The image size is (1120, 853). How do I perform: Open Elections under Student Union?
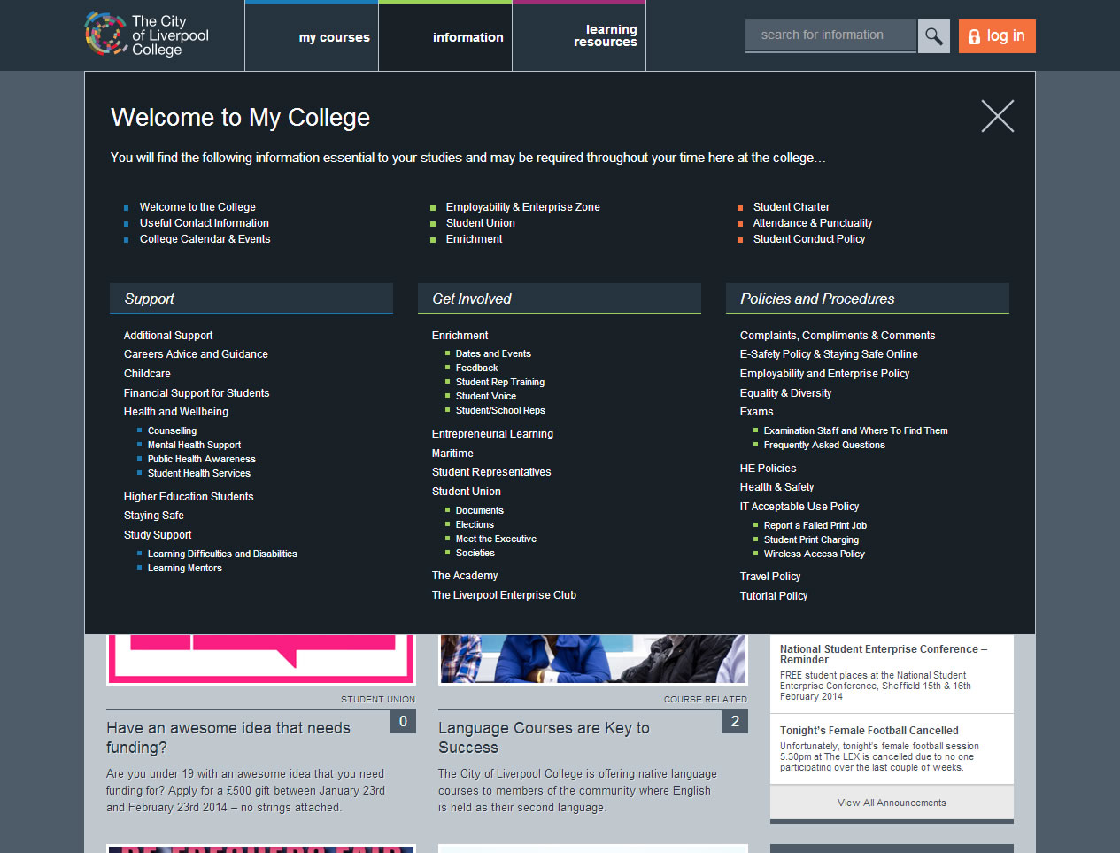coord(475,525)
